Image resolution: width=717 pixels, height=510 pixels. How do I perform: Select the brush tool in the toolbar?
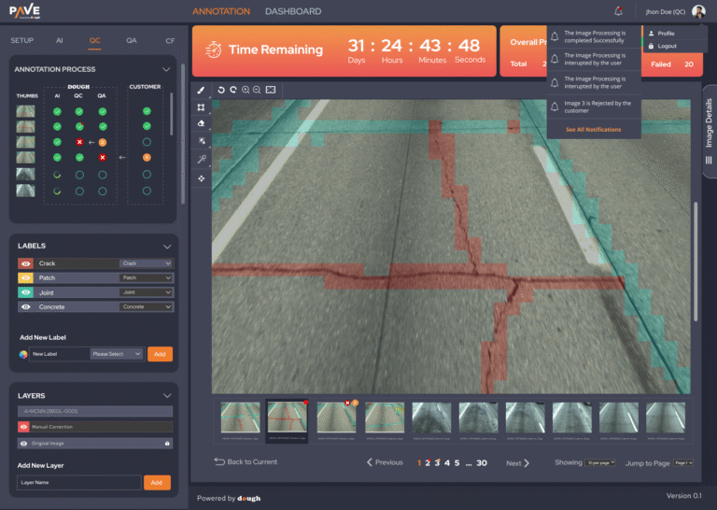click(x=201, y=90)
